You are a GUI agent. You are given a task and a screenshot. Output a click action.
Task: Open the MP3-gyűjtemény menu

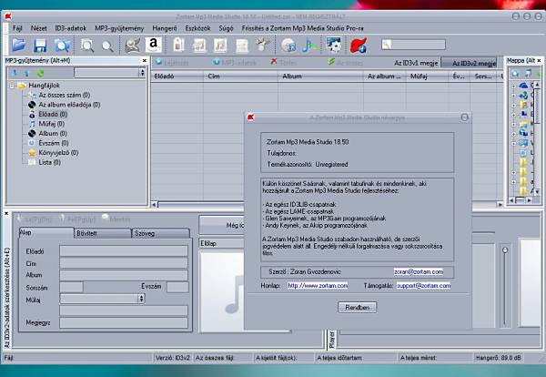(x=119, y=28)
